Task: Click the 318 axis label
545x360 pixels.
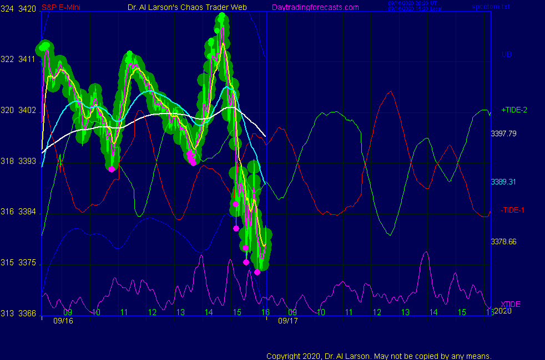Action: coord(7,161)
